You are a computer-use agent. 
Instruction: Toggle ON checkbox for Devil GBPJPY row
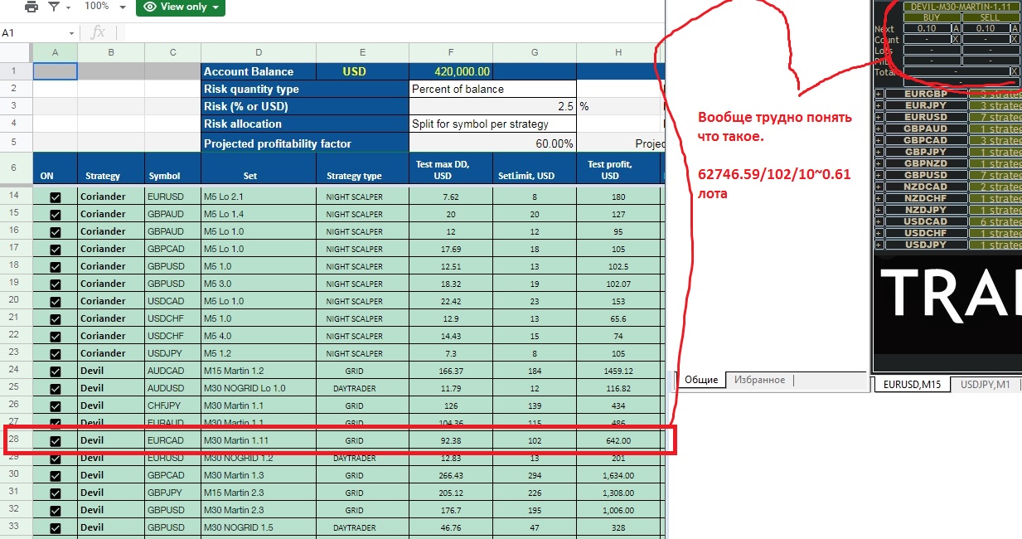[x=56, y=493]
